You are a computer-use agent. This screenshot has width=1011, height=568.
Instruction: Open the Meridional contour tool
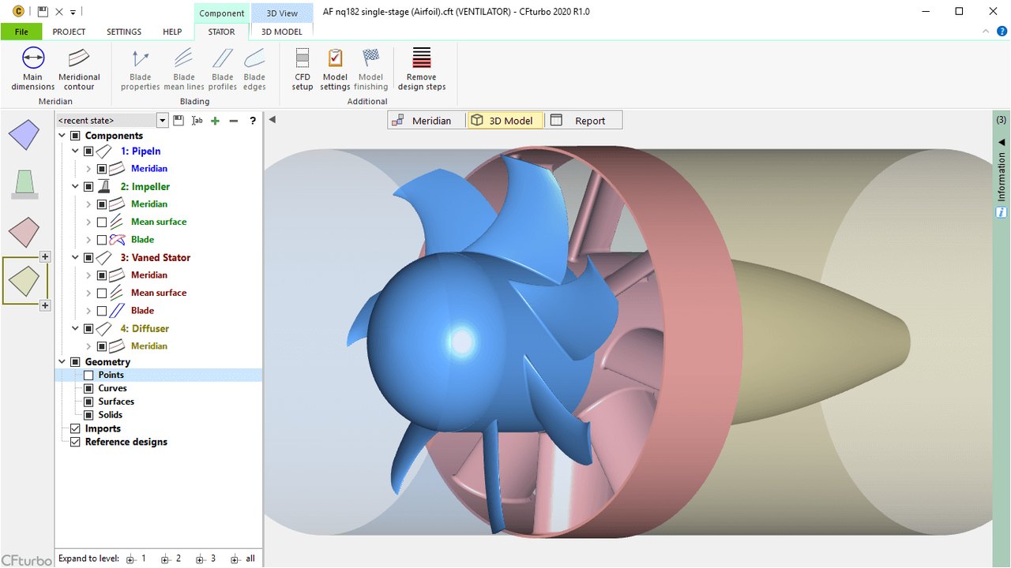79,69
